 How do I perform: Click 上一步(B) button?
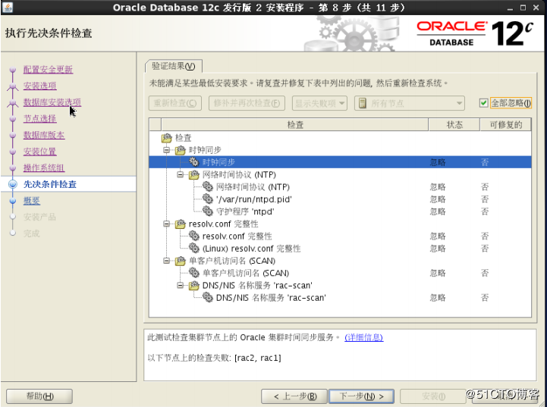(294, 396)
